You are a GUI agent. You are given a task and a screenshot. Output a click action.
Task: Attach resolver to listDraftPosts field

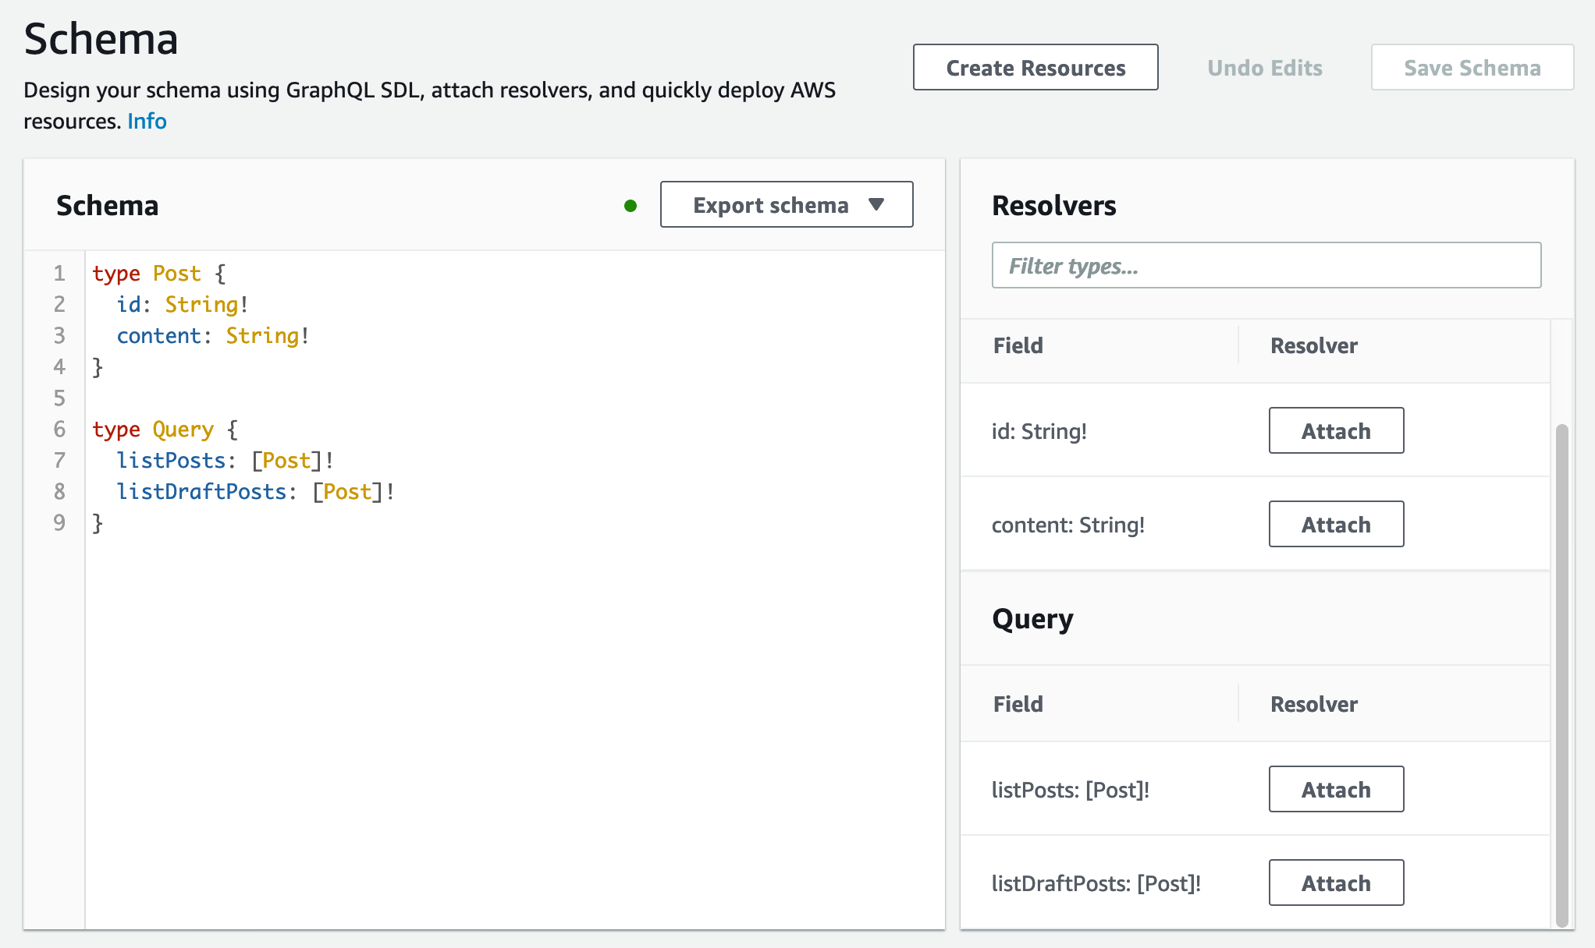coord(1335,883)
